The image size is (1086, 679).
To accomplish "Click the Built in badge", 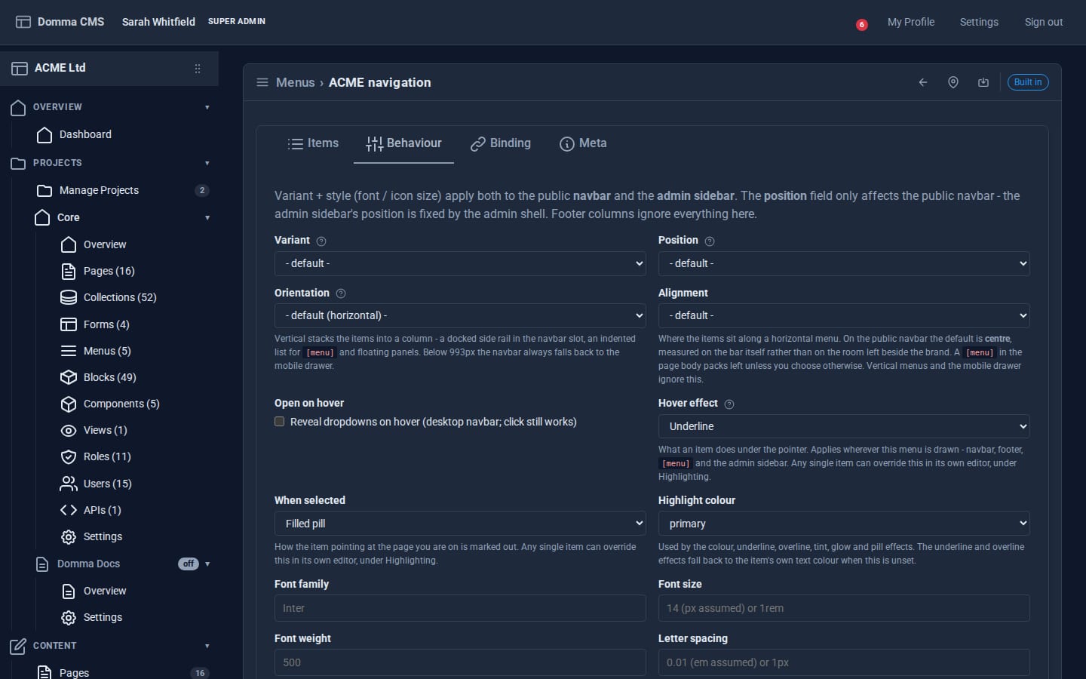I will click(1028, 82).
